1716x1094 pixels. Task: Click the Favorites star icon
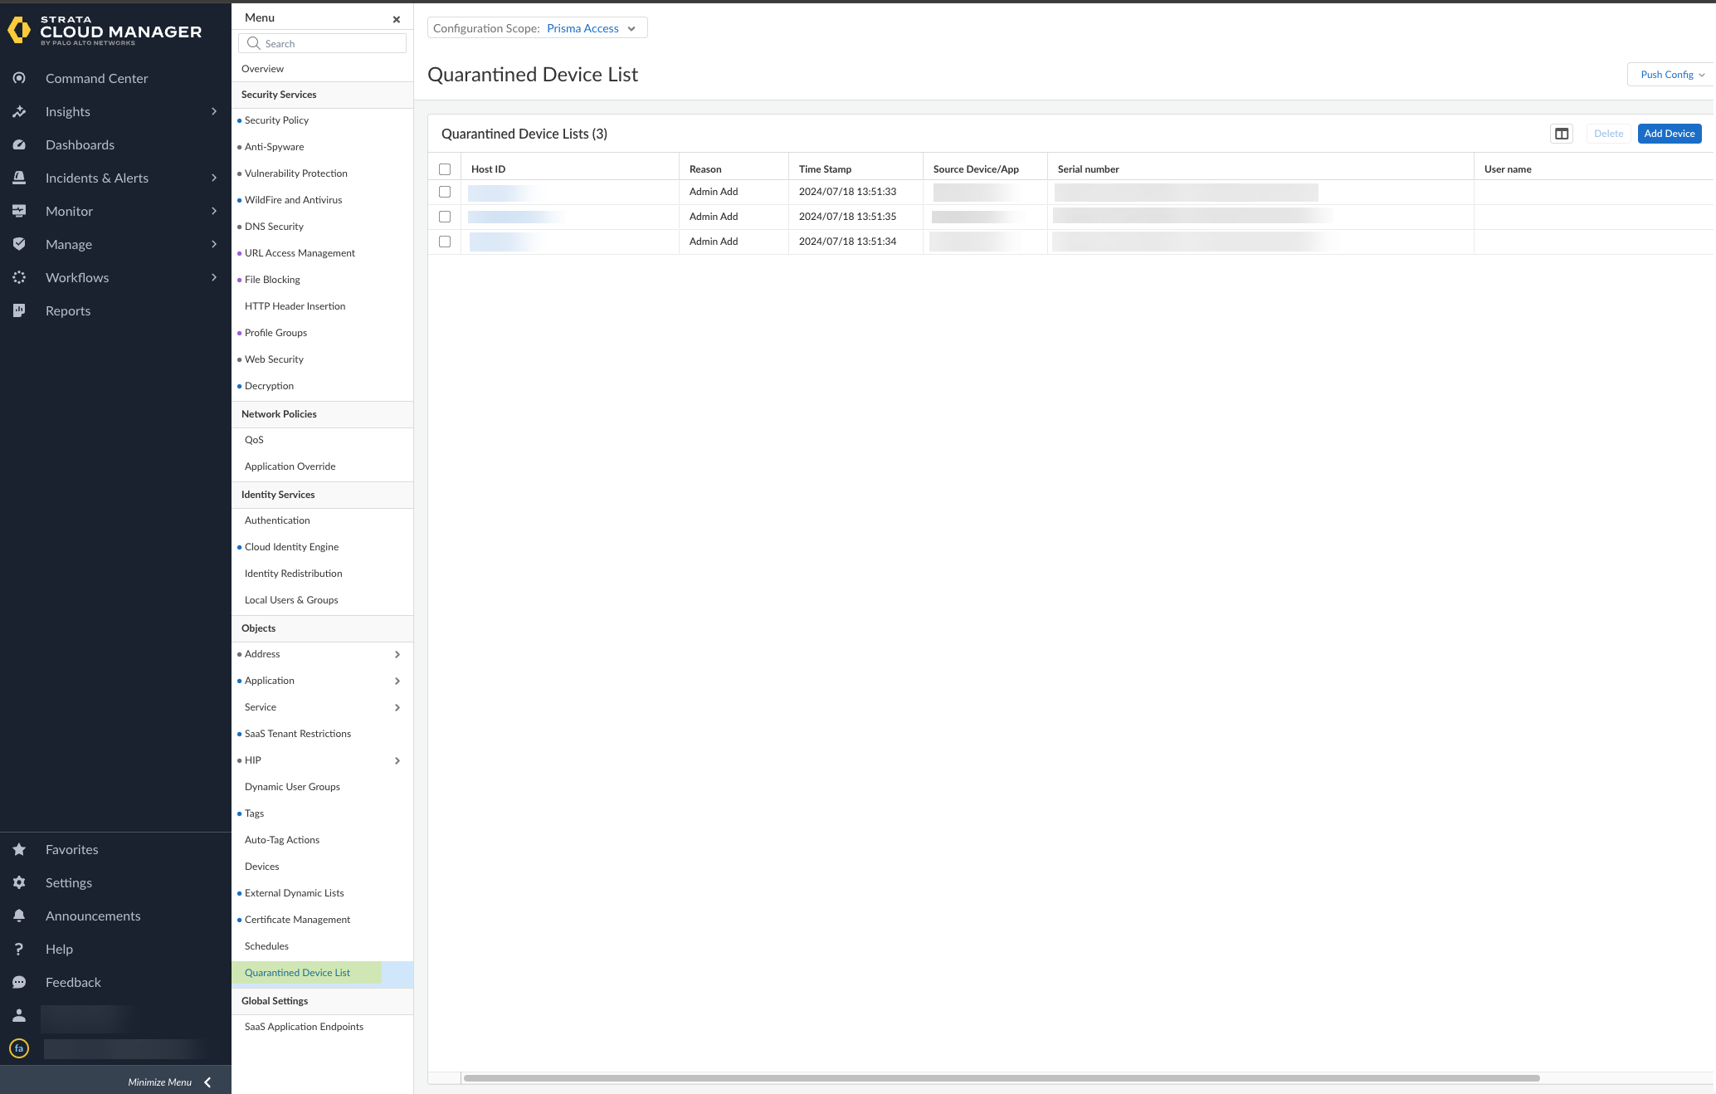pyautogui.click(x=19, y=849)
